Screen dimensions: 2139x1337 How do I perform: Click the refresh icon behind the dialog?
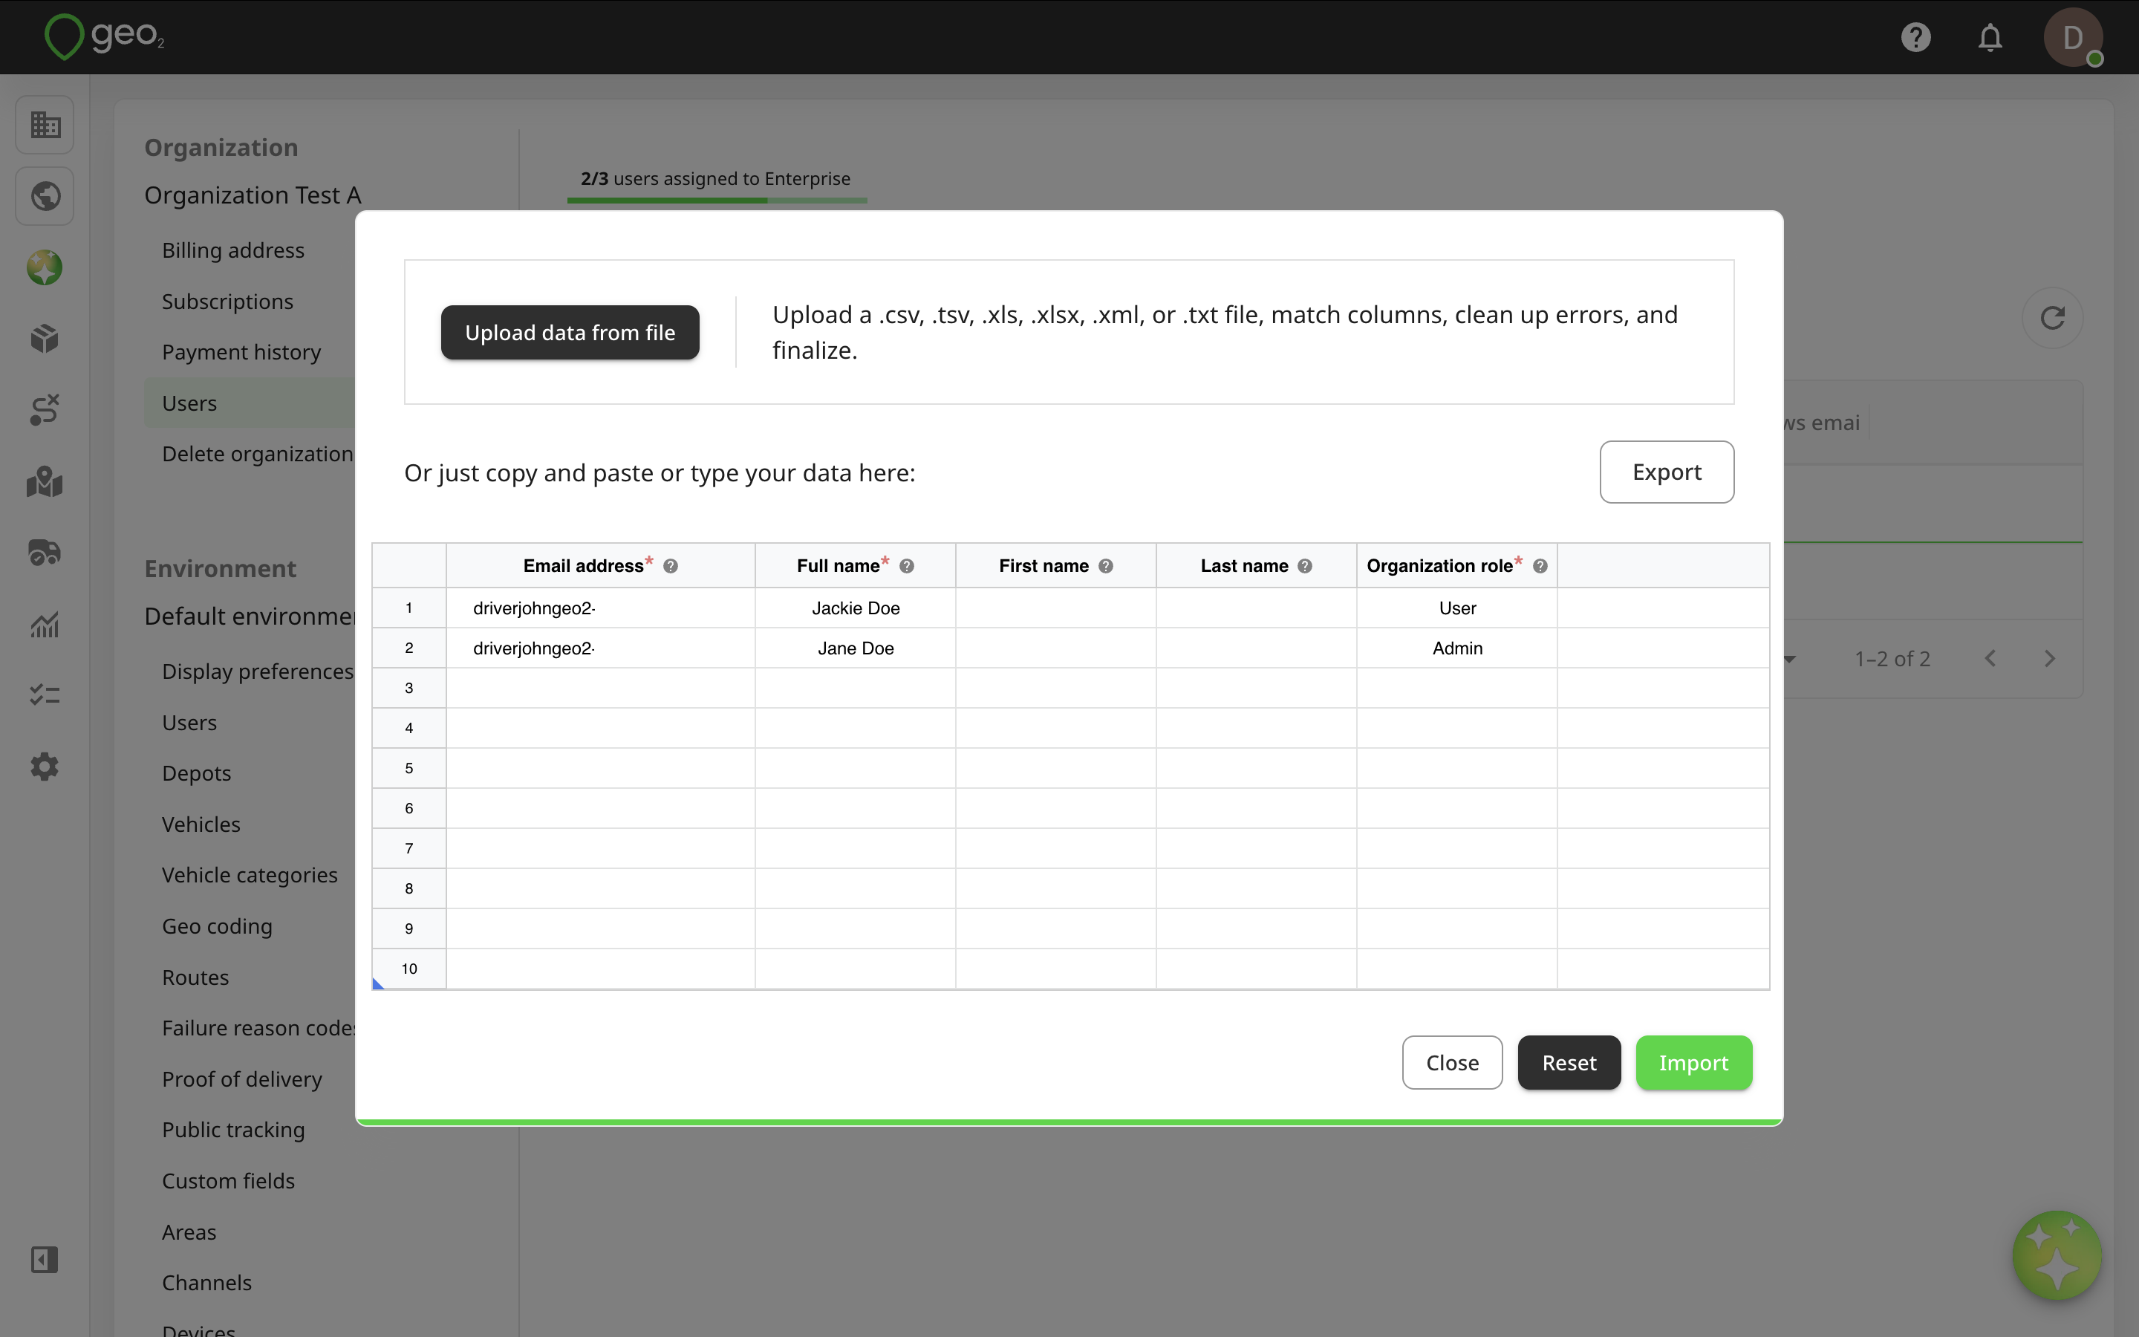point(2052,319)
